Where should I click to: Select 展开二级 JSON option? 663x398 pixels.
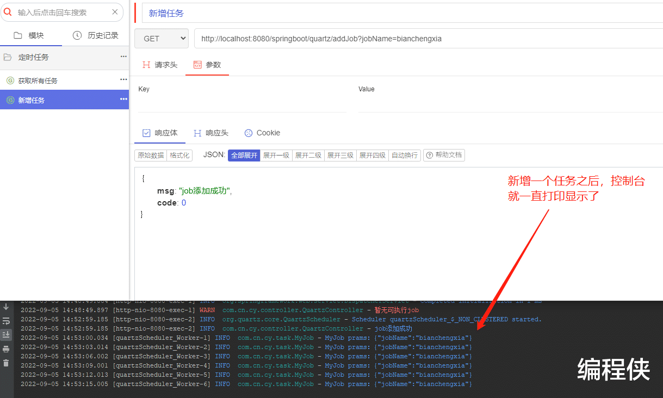(308, 155)
